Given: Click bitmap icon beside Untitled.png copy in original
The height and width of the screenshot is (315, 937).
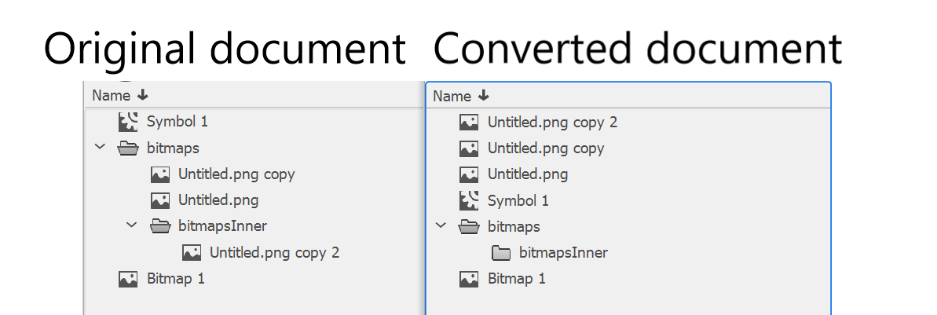Looking at the screenshot, I should [x=159, y=174].
